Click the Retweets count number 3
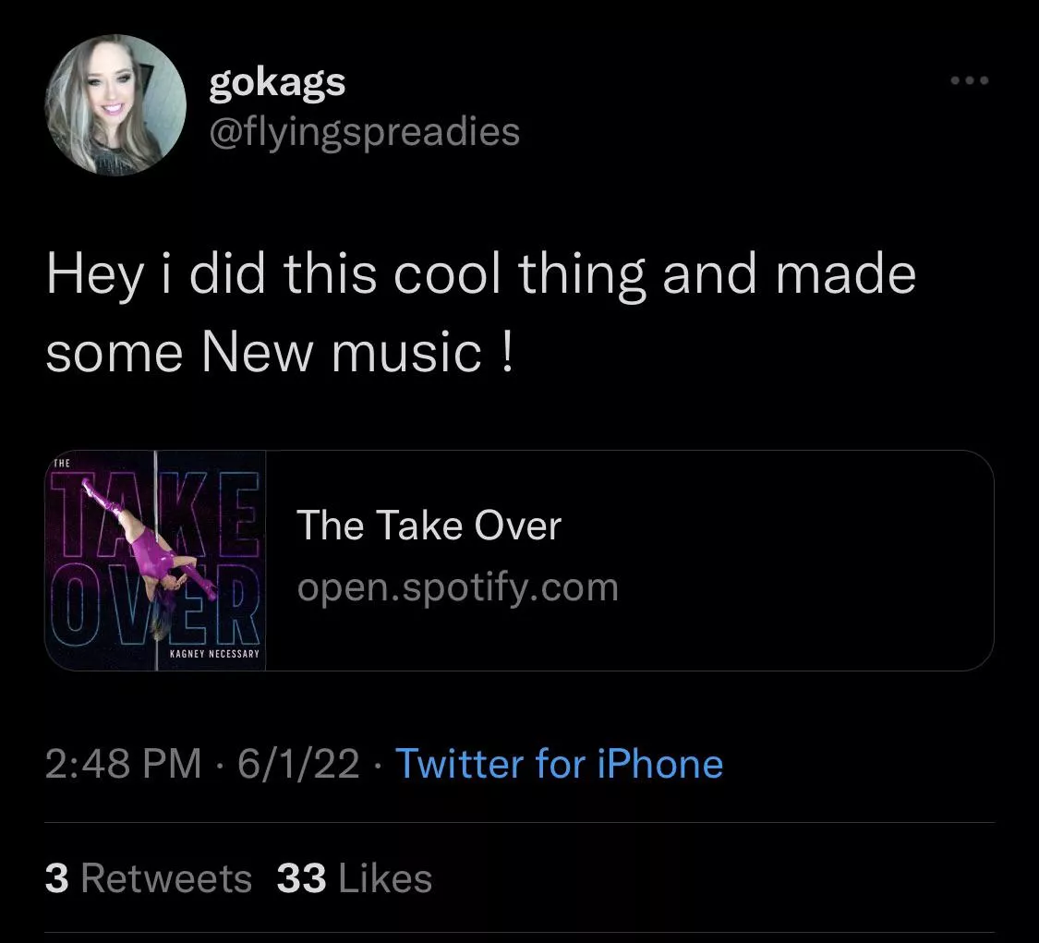Image resolution: width=1039 pixels, height=943 pixels. (57, 878)
